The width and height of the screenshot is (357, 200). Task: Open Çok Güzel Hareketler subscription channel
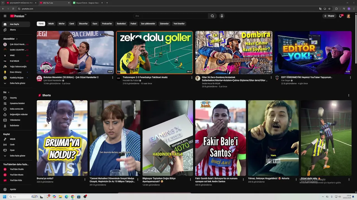16,44
